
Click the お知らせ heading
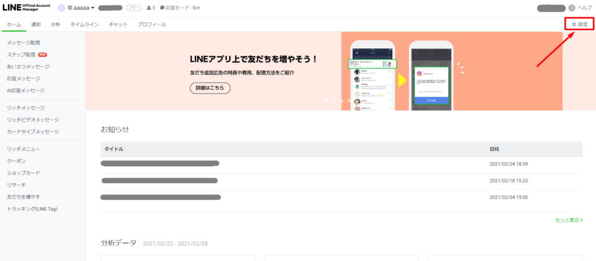coord(115,130)
